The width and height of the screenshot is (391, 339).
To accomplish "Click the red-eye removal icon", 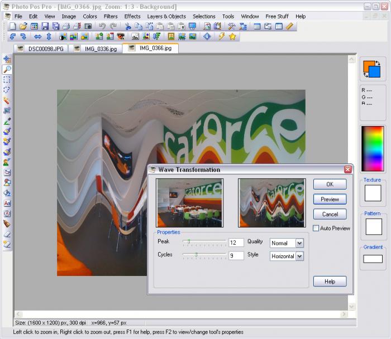I will pyautogui.click(x=121, y=37).
